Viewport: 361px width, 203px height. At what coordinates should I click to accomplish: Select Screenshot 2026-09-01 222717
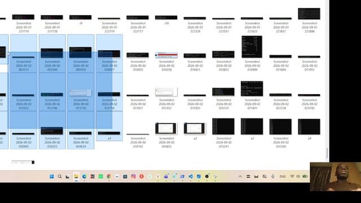click(x=138, y=24)
